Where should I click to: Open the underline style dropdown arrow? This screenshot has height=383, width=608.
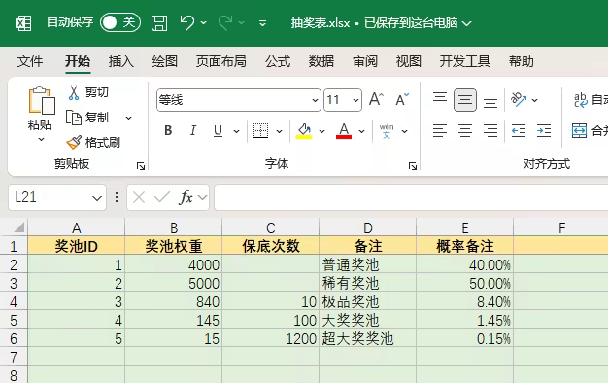click(236, 131)
